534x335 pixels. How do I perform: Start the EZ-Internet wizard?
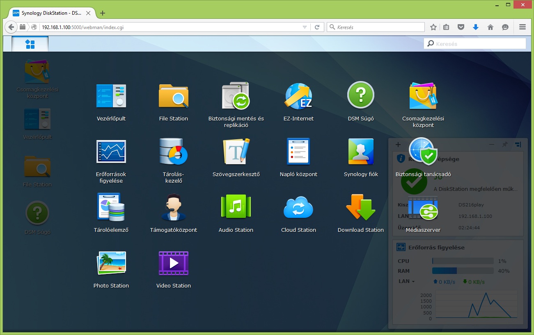pyautogui.click(x=298, y=96)
